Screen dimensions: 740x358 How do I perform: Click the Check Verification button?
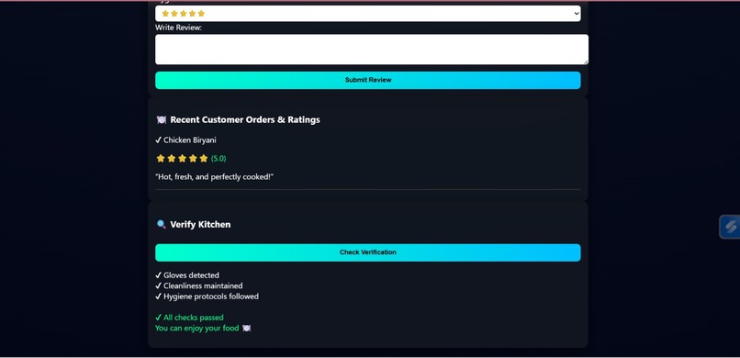coord(367,252)
